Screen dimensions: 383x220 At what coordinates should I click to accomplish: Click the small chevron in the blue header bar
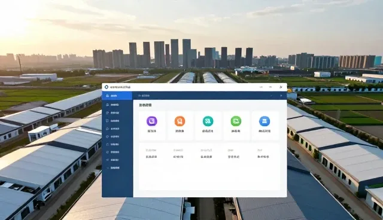coord(271,96)
